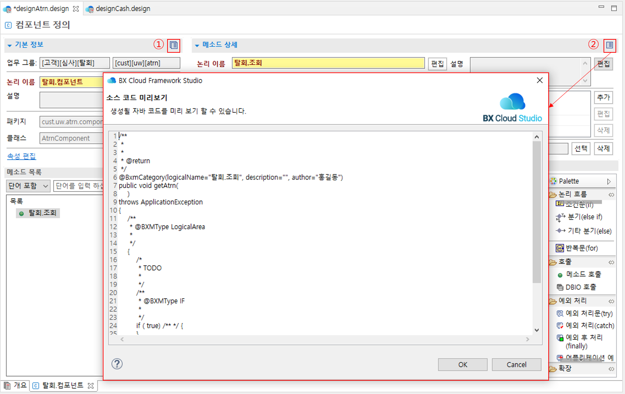
Task: Select the DBIO 호출 tool
Action: (580, 287)
